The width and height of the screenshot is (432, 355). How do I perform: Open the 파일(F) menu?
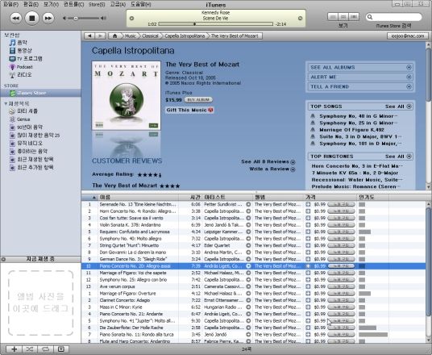[10, 4]
